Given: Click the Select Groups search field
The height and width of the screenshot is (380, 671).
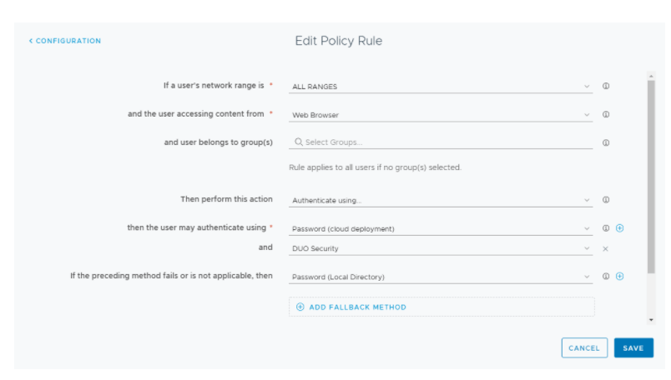Looking at the screenshot, I should (442, 142).
